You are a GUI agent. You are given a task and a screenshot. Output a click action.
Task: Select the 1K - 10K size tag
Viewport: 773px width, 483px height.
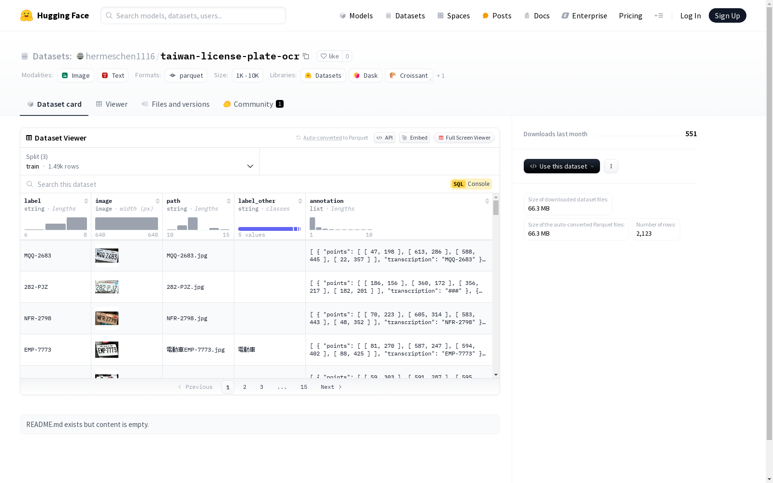(x=247, y=75)
